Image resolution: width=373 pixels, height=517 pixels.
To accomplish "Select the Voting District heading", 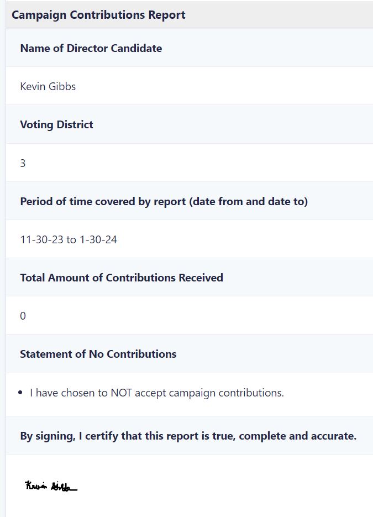I will coord(56,124).
